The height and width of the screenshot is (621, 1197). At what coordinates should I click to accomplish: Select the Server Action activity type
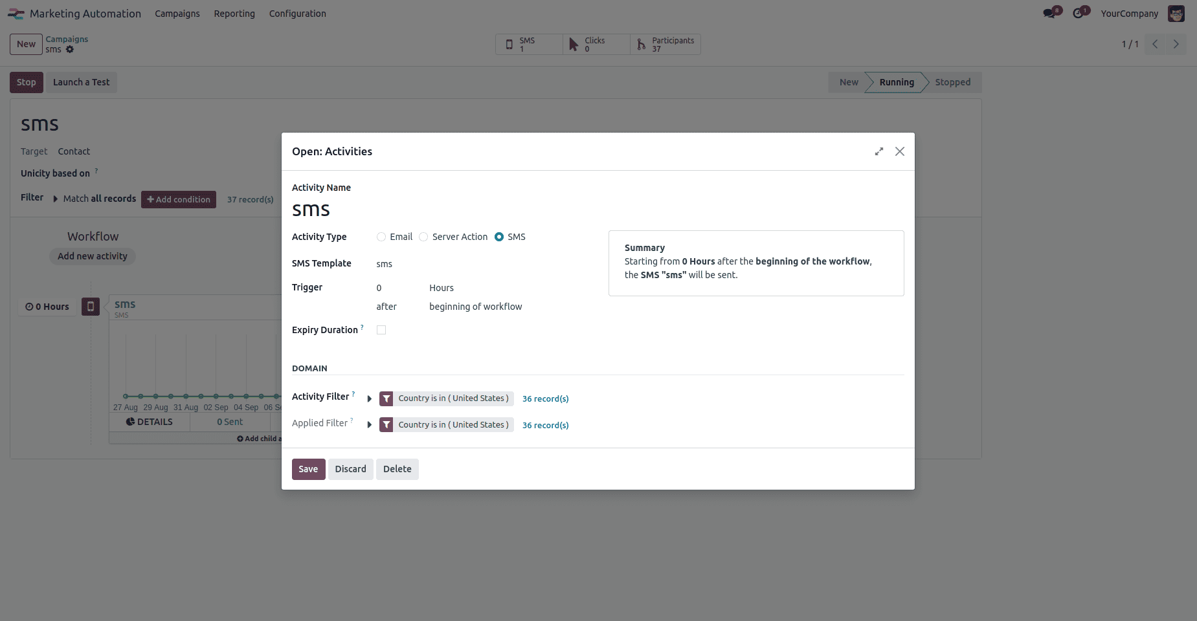point(423,237)
